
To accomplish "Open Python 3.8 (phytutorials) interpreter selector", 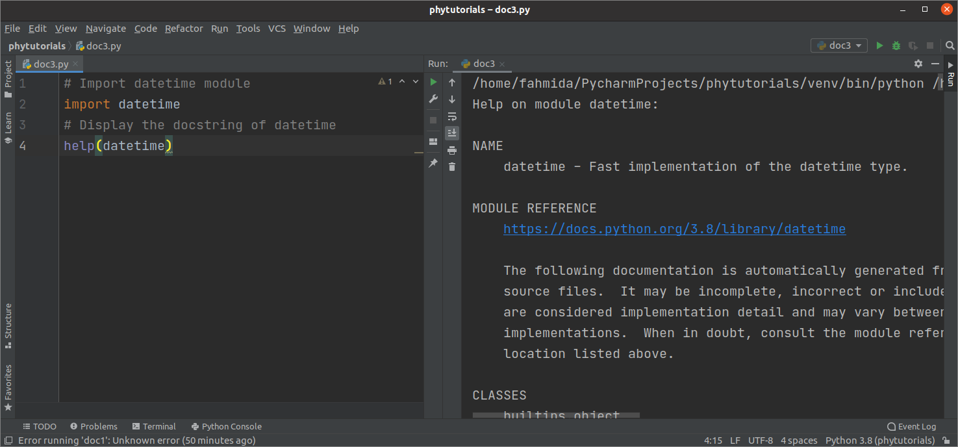I will [880, 441].
